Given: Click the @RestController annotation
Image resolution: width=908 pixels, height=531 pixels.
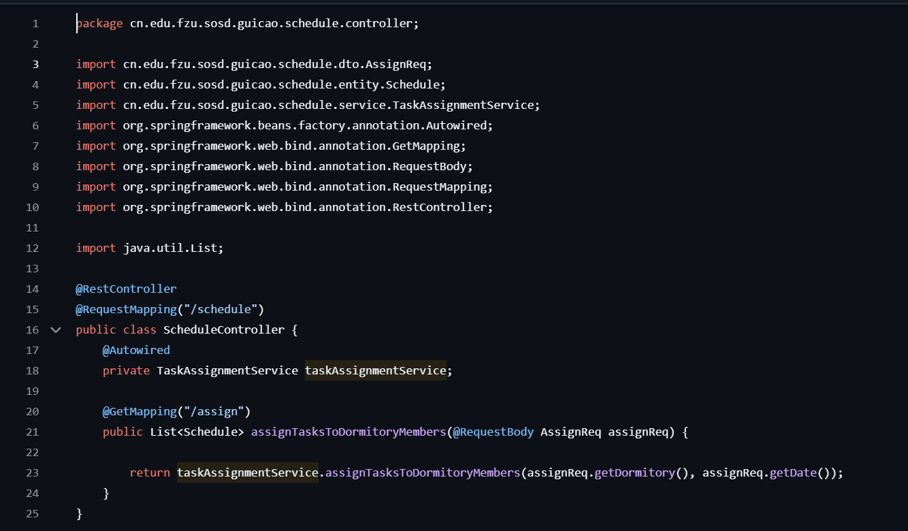Looking at the screenshot, I should pyautogui.click(x=127, y=289).
